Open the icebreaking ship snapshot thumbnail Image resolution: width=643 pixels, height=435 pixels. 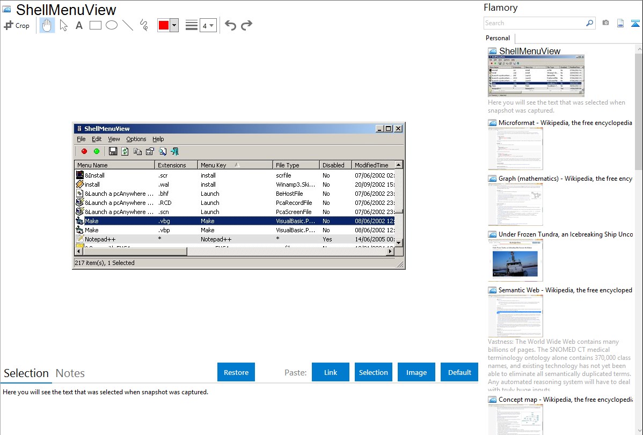point(515,260)
